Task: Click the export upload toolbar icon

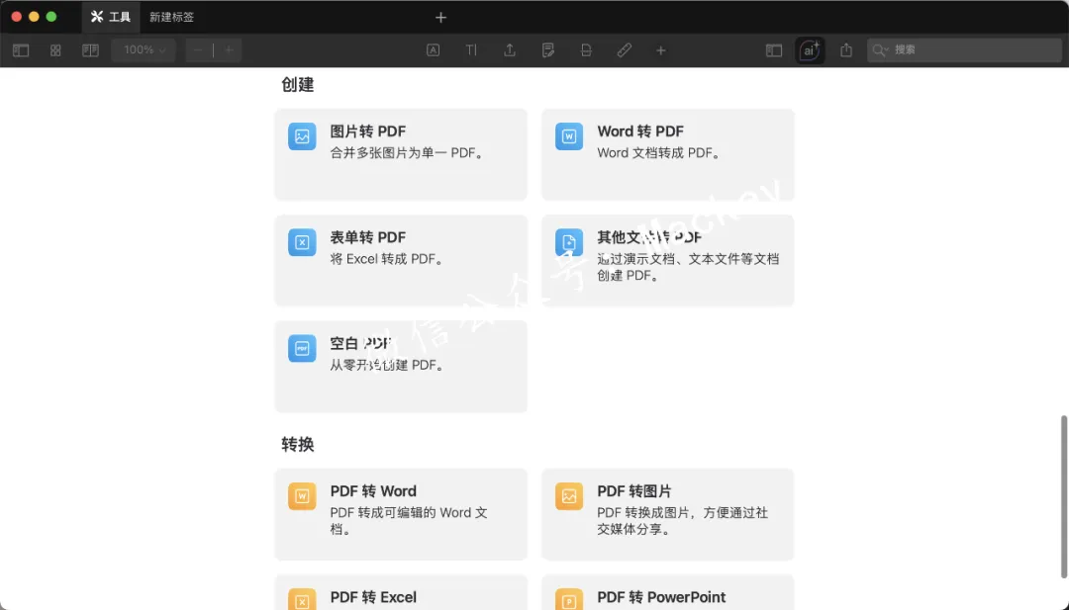Action: pos(510,50)
